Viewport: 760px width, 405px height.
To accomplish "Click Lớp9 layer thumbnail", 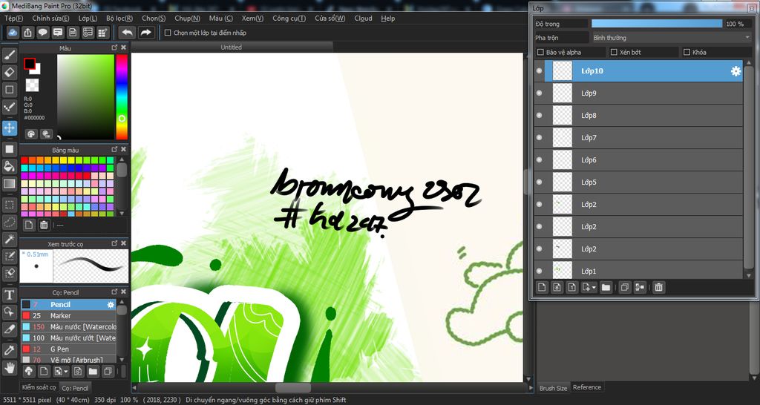I will (563, 93).
